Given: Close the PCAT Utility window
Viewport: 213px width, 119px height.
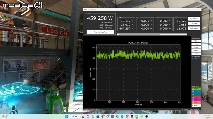Looking at the screenshot, I should [199, 10].
